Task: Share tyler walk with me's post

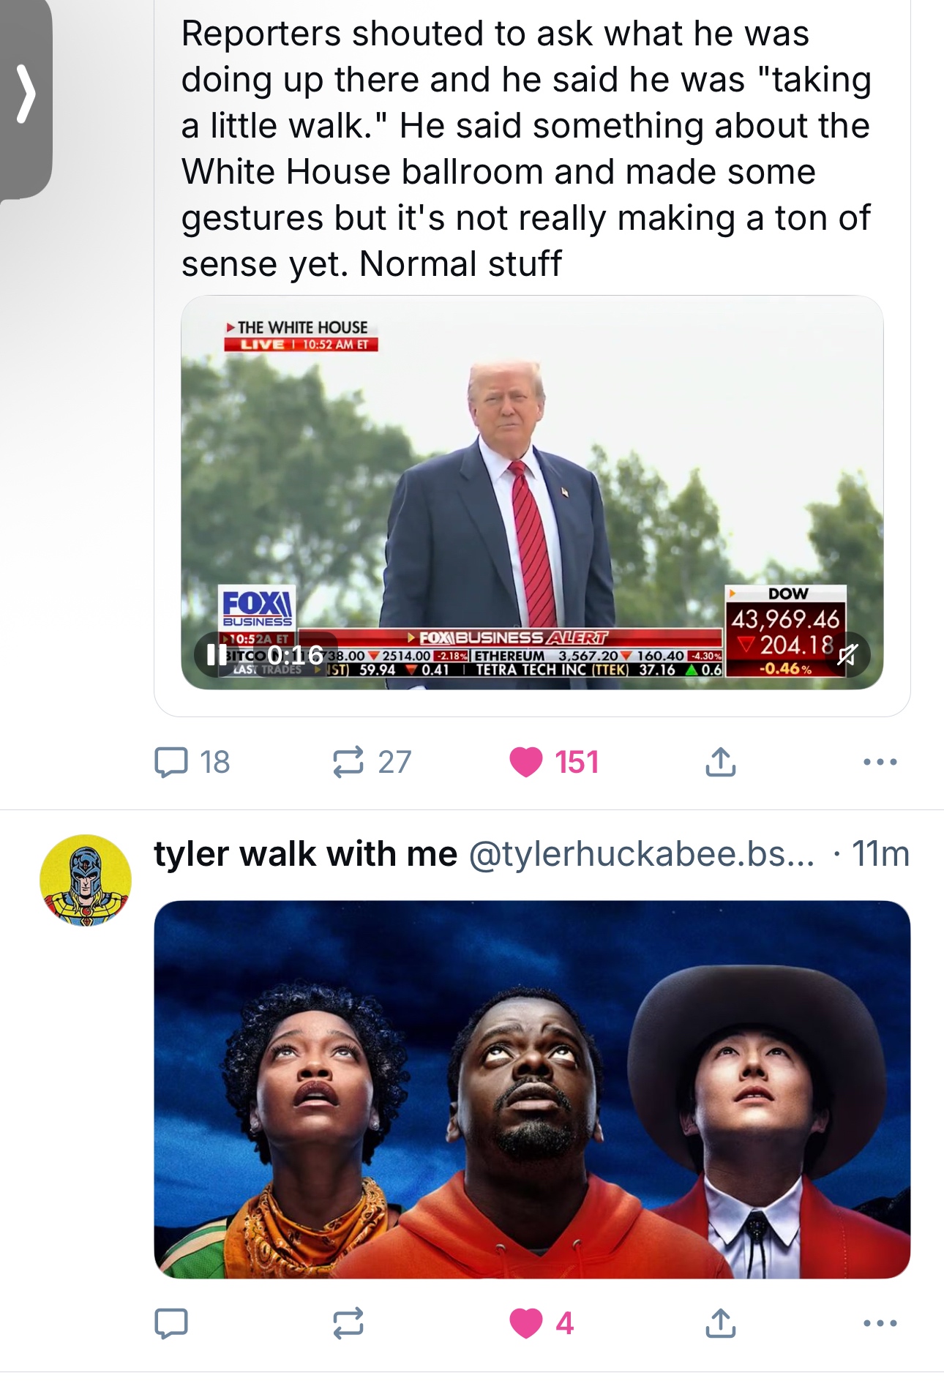Action: coord(720,1323)
